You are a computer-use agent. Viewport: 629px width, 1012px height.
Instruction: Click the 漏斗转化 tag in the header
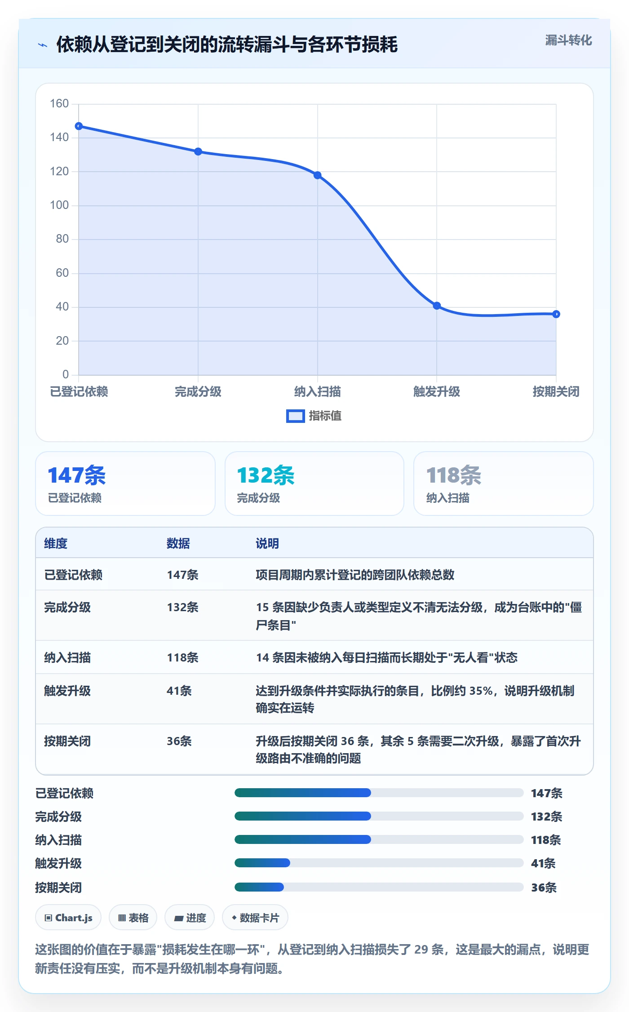point(568,40)
